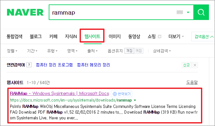215x126 pixels.
Task: Select the 웹사이트 tab
Action: pyautogui.click(x=92, y=36)
